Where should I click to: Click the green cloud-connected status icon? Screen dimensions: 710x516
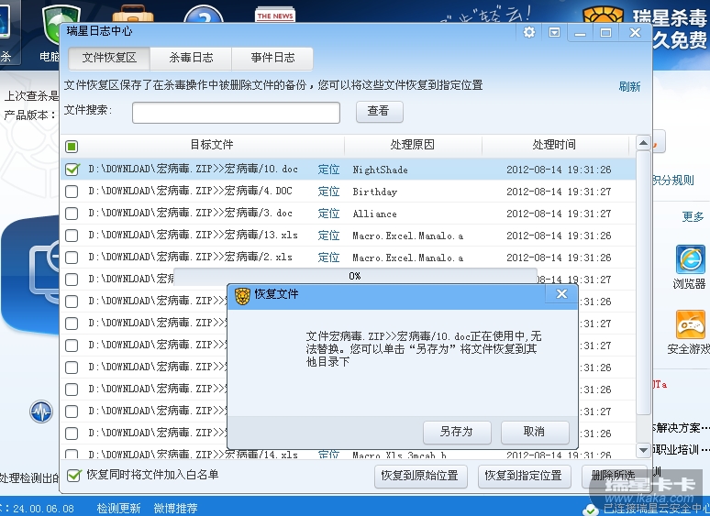pyautogui.click(x=591, y=510)
